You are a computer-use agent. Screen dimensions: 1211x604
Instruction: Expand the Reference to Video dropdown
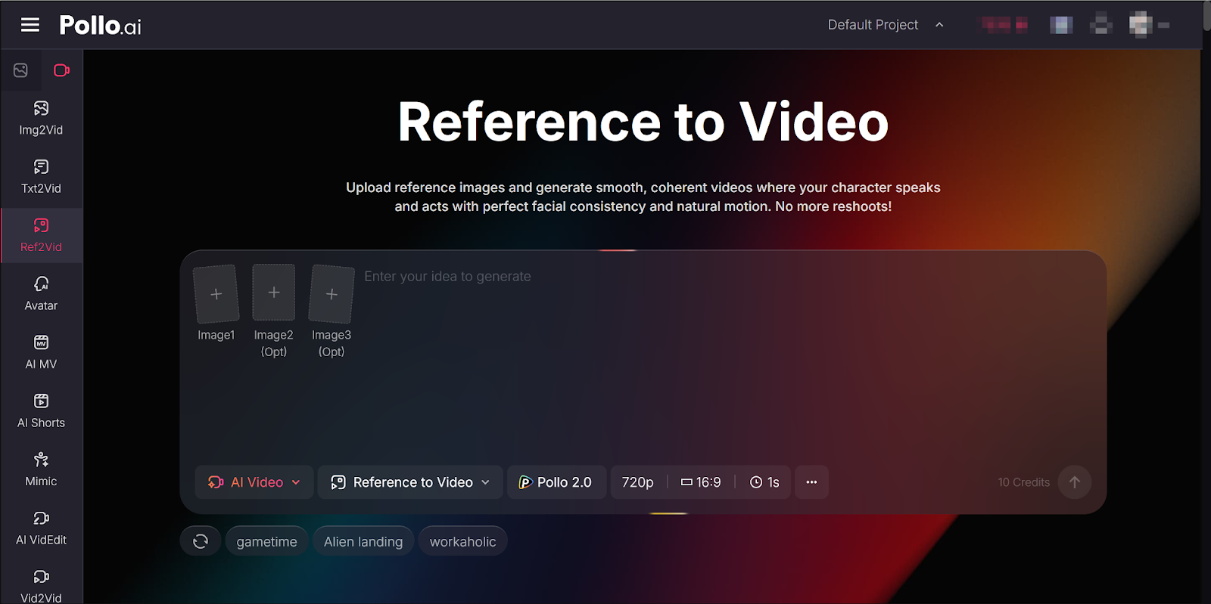[410, 482]
